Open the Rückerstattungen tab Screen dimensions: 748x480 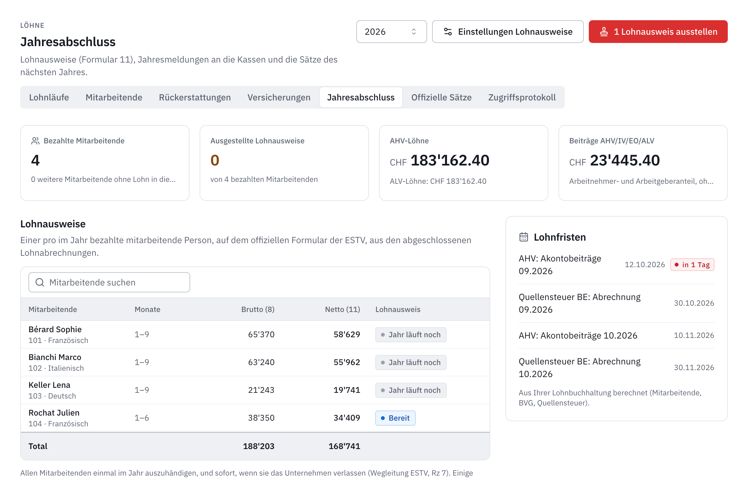click(x=195, y=97)
